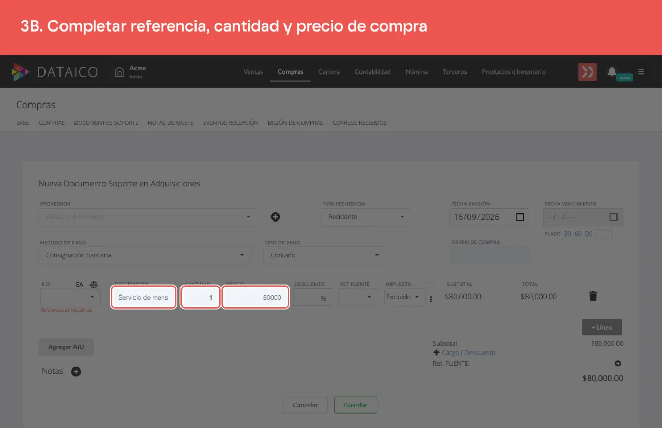Delete the line item with trash icon

[x=593, y=296]
